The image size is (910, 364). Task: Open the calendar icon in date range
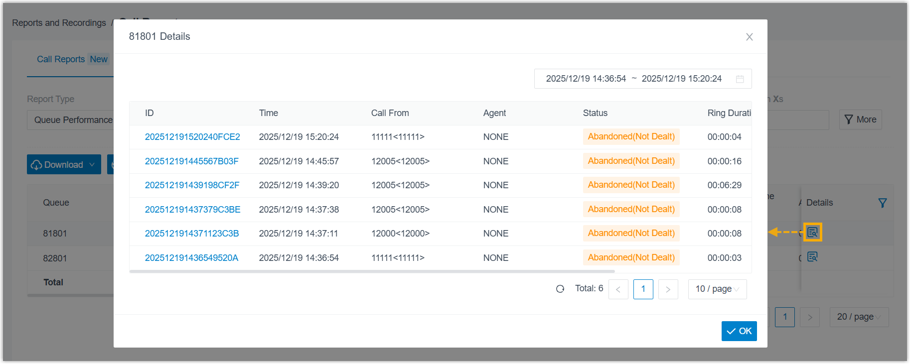pos(740,79)
